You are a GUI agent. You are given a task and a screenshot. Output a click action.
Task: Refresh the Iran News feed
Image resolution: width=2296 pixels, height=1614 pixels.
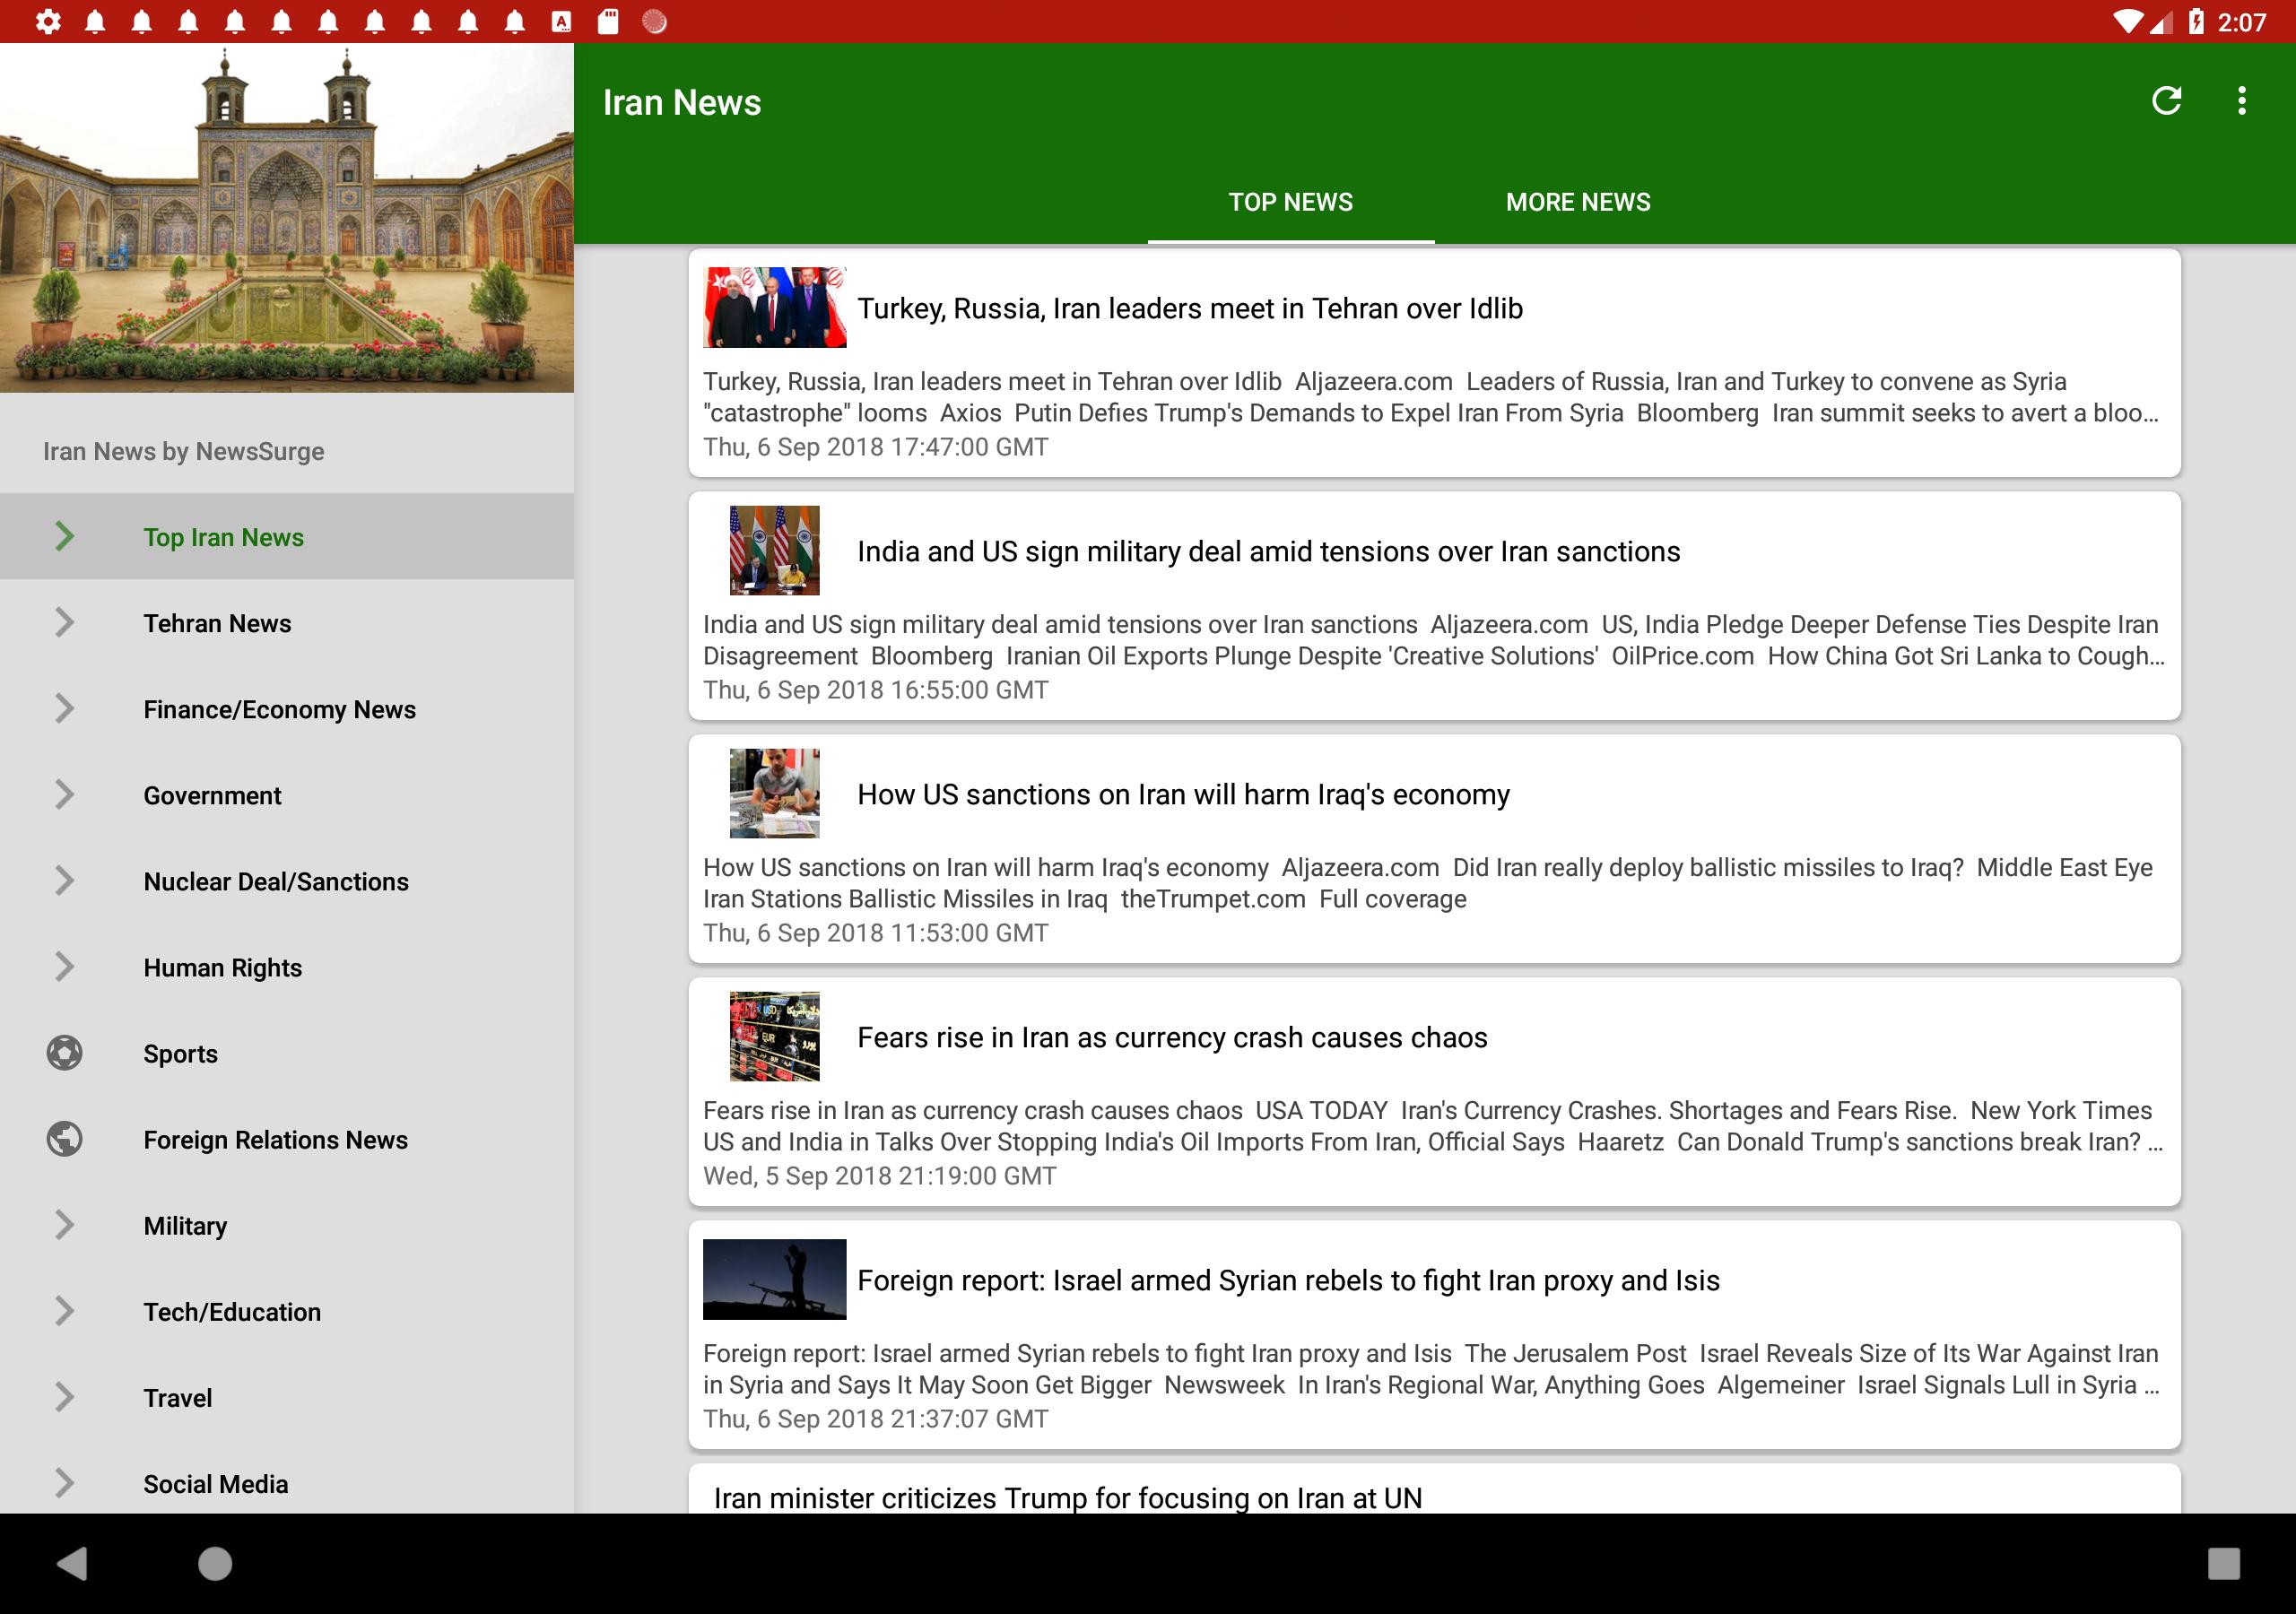[x=2166, y=101]
